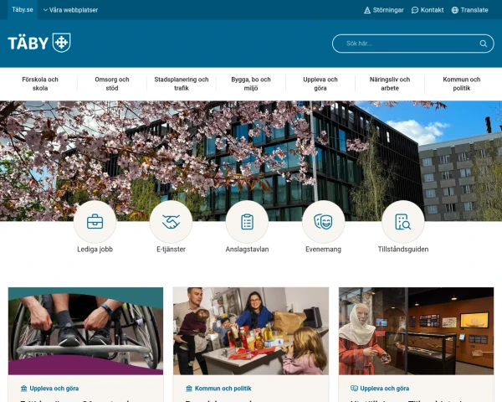Click the Tillståndsguiden building search icon
This screenshot has height=402, width=502.
tap(403, 221)
